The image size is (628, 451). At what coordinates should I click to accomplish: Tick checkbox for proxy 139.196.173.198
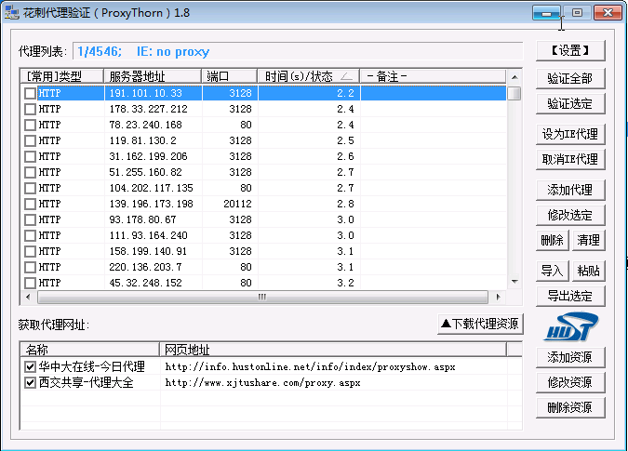[30, 204]
